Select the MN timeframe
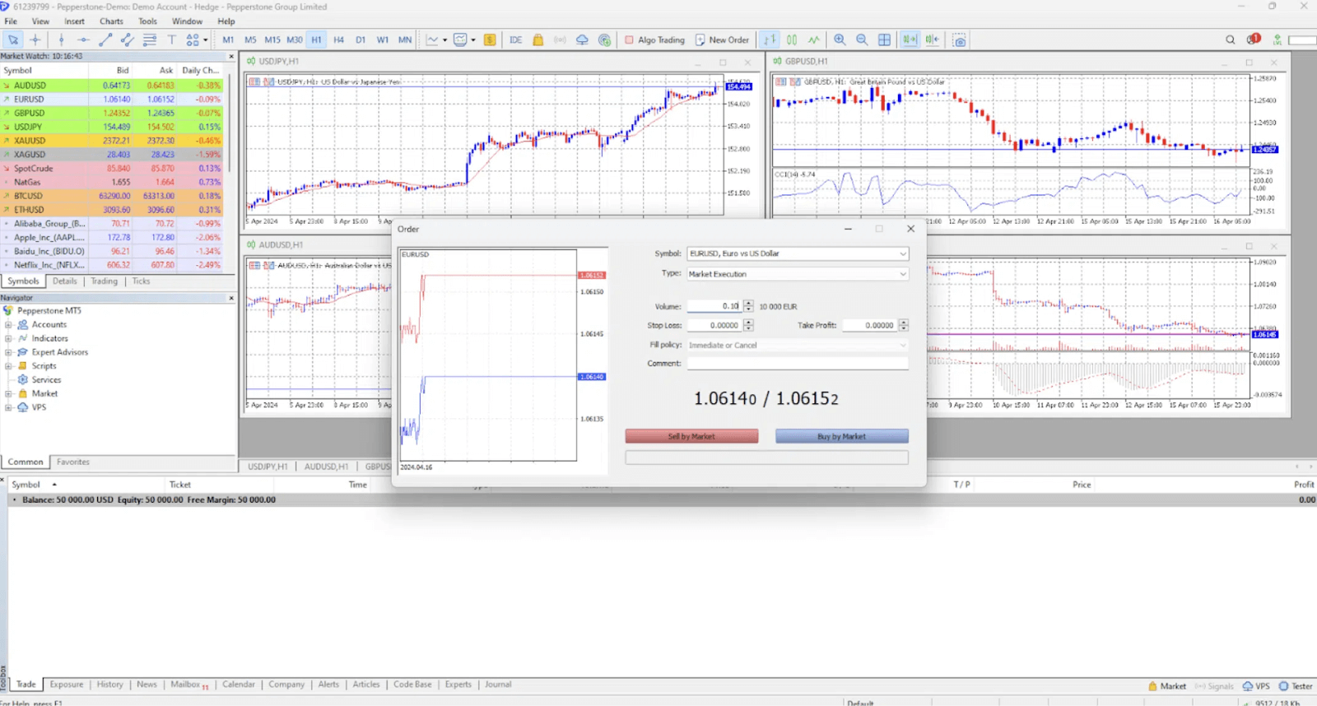Image resolution: width=1317 pixels, height=706 pixels. tap(405, 39)
